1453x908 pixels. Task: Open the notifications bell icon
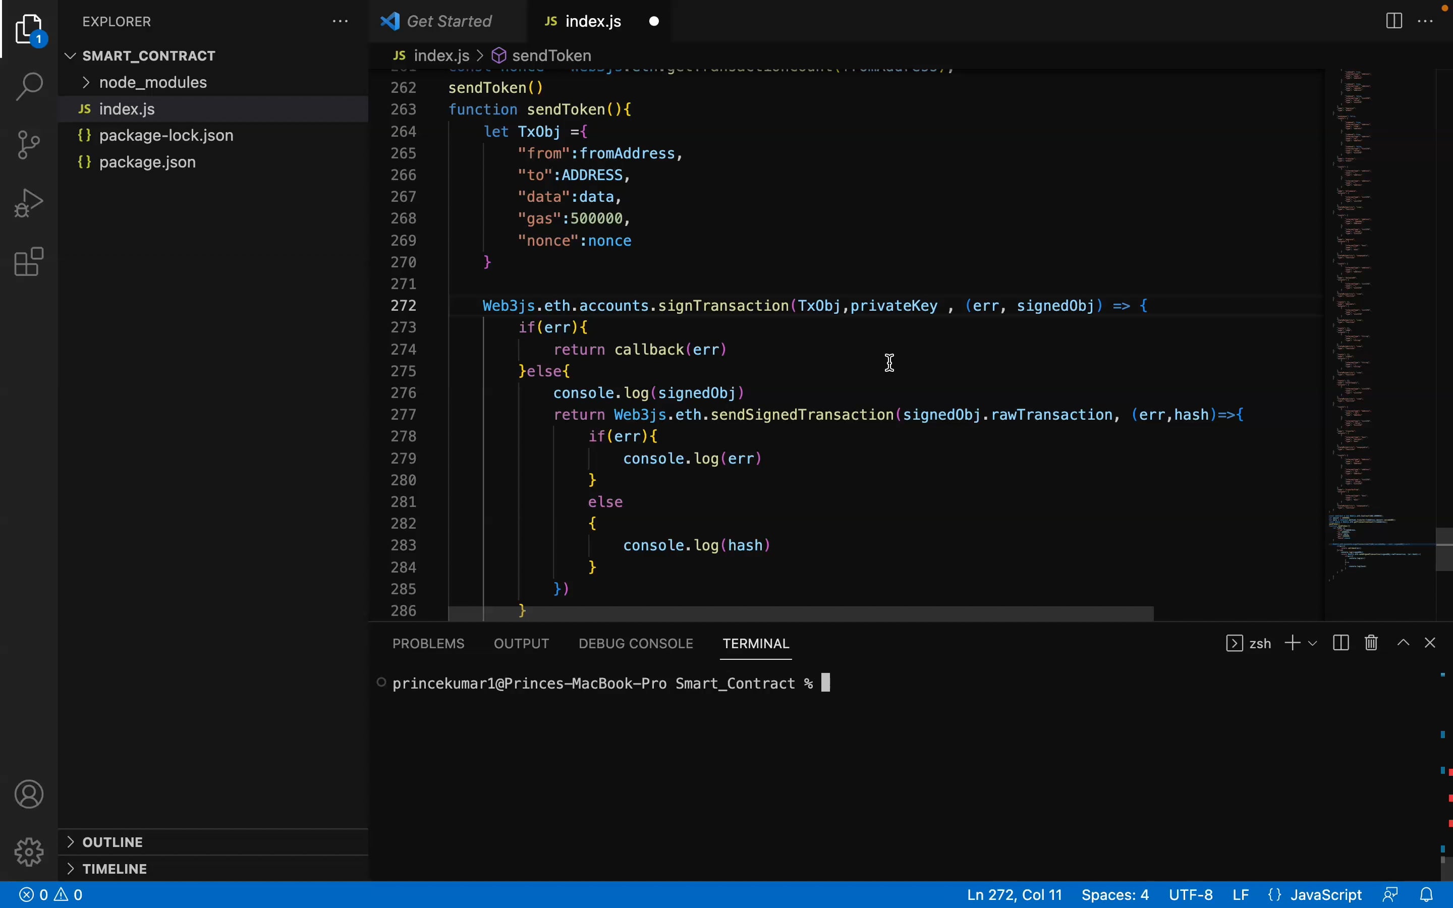1427,895
